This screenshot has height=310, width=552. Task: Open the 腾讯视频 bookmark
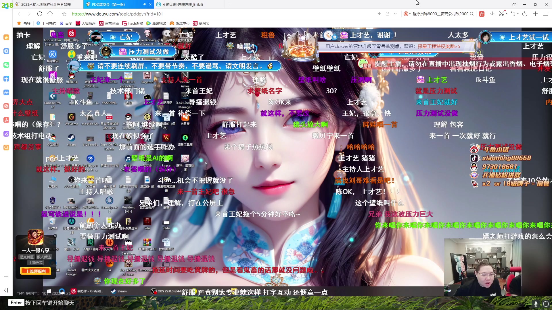coord(156,23)
